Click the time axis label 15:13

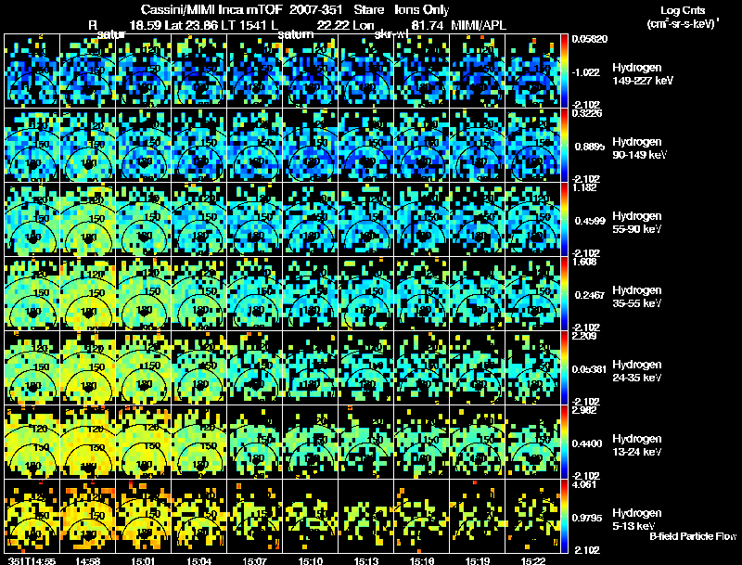tap(365, 561)
